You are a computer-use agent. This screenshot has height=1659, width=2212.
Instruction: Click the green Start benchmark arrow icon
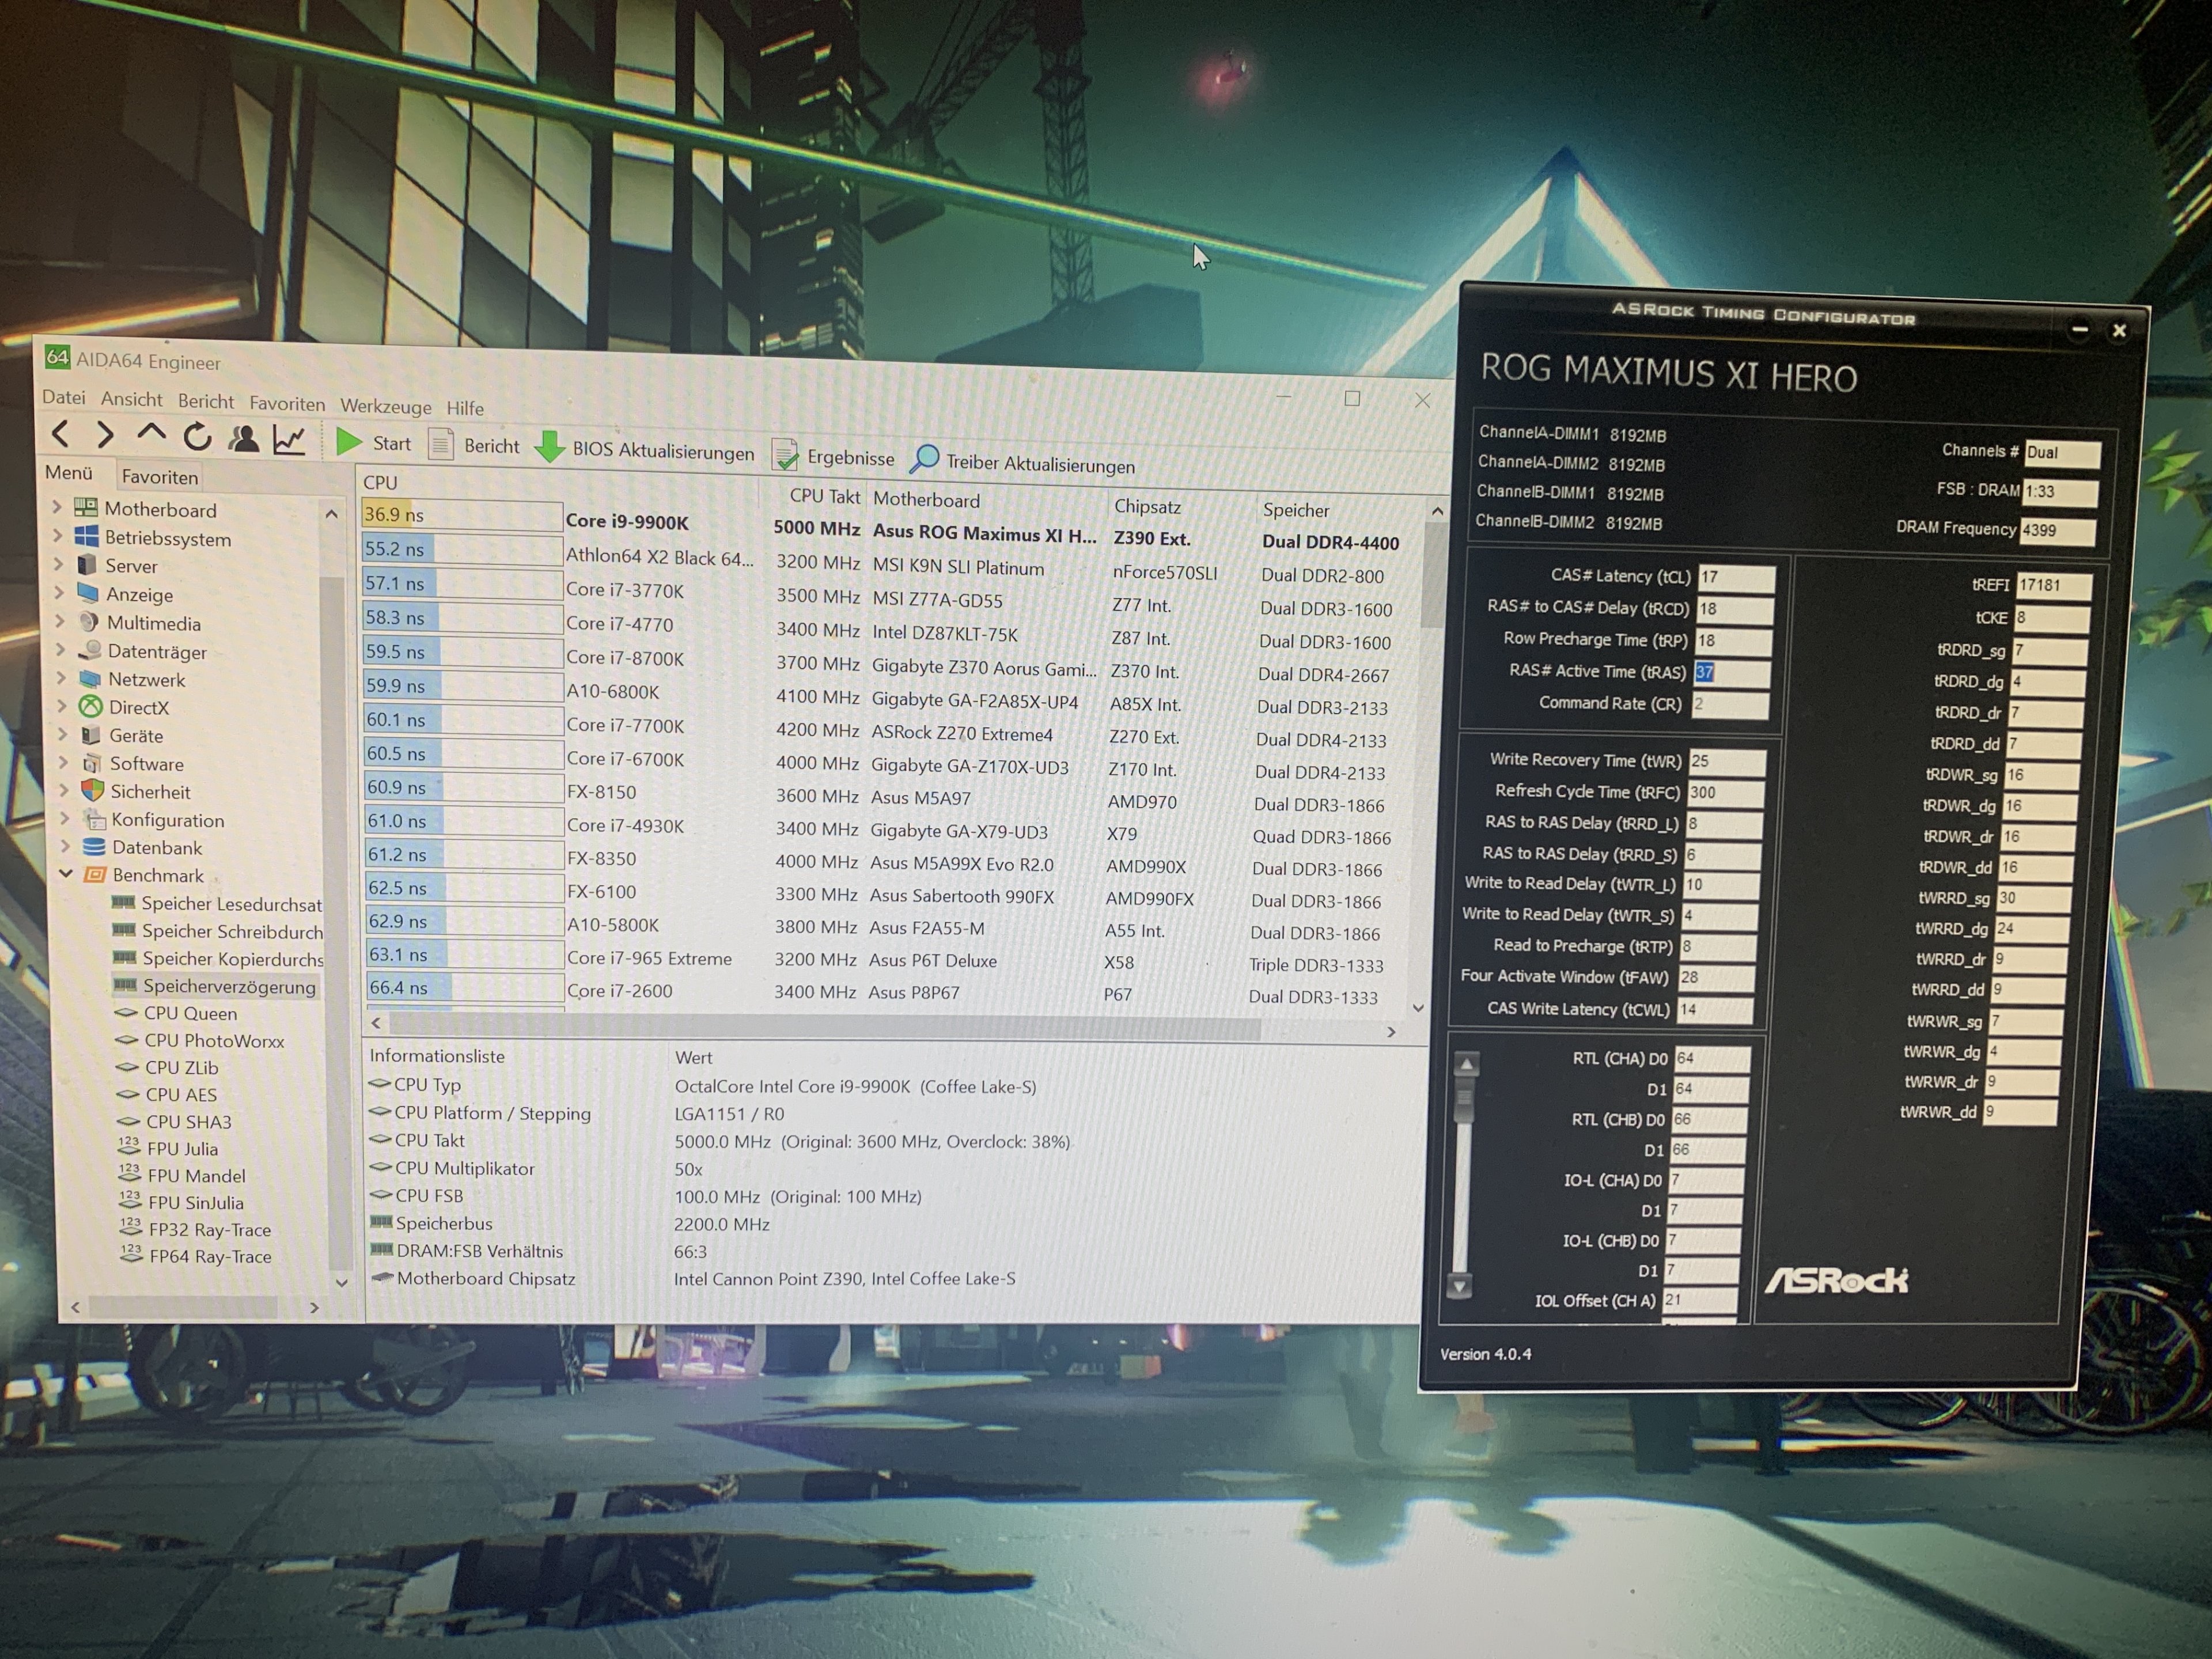(348, 441)
